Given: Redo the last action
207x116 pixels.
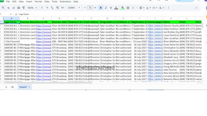Looking at the screenshot, I should click(x=13, y=8).
